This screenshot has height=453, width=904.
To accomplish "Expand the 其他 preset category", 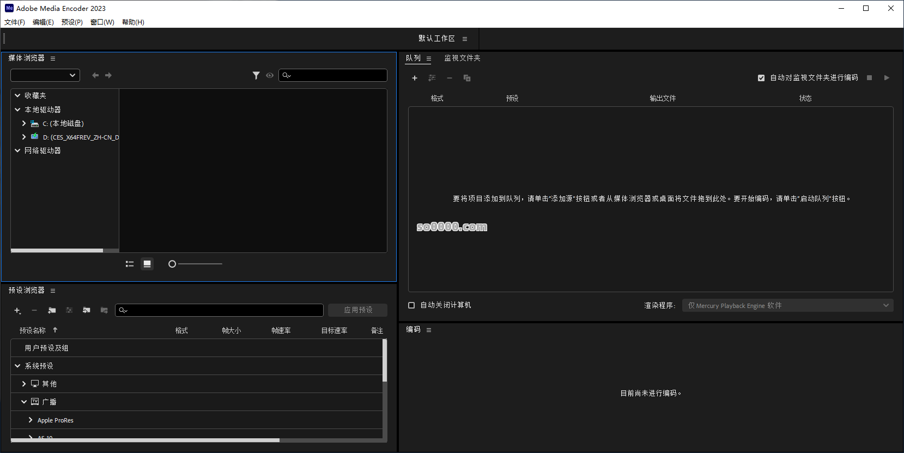I will (x=24, y=384).
